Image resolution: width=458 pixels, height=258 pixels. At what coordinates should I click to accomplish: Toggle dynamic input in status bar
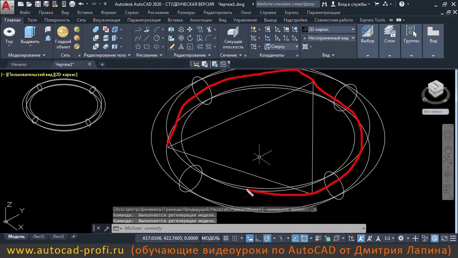250,238
